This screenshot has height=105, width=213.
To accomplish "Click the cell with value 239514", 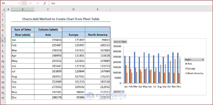I will point(98,97).
